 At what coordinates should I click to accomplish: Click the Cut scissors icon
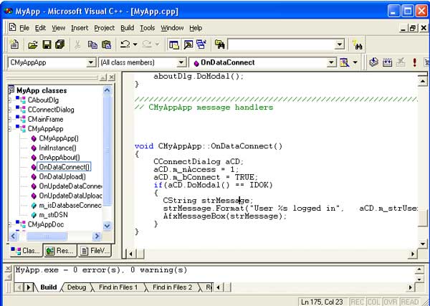coord(77,44)
